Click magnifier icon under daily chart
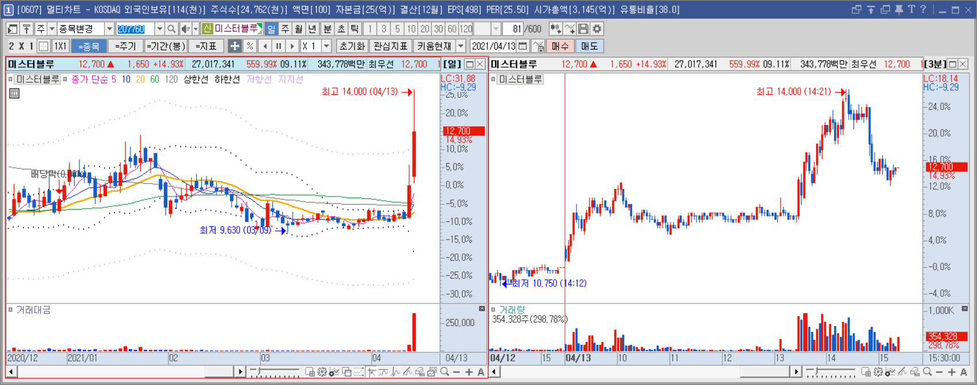The height and width of the screenshot is (385, 977). coord(444,372)
